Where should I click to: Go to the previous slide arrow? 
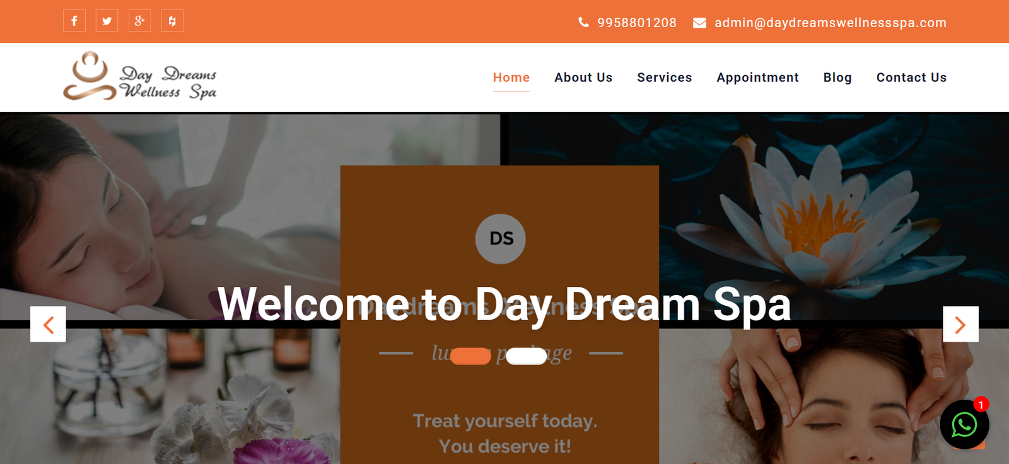pyautogui.click(x=48, y=324)
